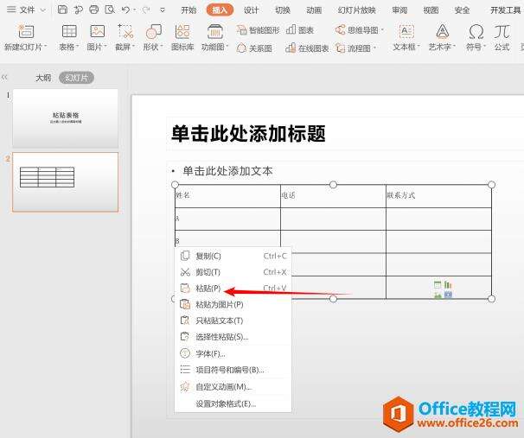524x438 pixels.
Task: Choose Paste as Picture (粘贴为图片)
Action: pos(233,304)
